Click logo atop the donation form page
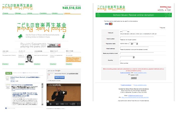 (111, 8)
